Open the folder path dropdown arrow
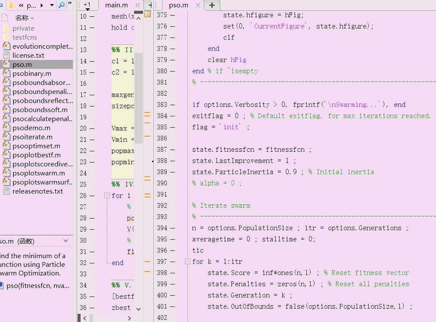This screenshot has width=436, height=322. pos(52,5)
